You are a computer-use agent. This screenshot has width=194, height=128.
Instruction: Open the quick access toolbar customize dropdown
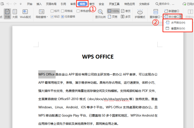point(21,4)
